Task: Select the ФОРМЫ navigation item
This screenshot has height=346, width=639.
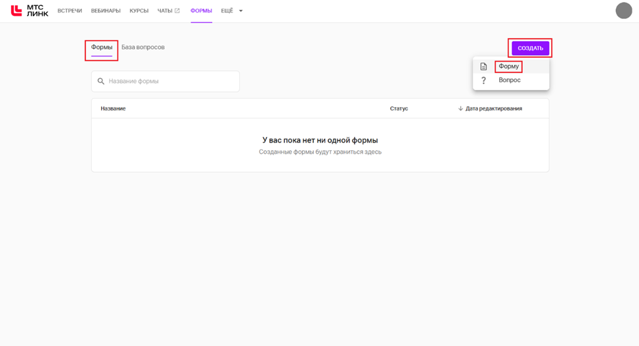Action: point(202,11)
